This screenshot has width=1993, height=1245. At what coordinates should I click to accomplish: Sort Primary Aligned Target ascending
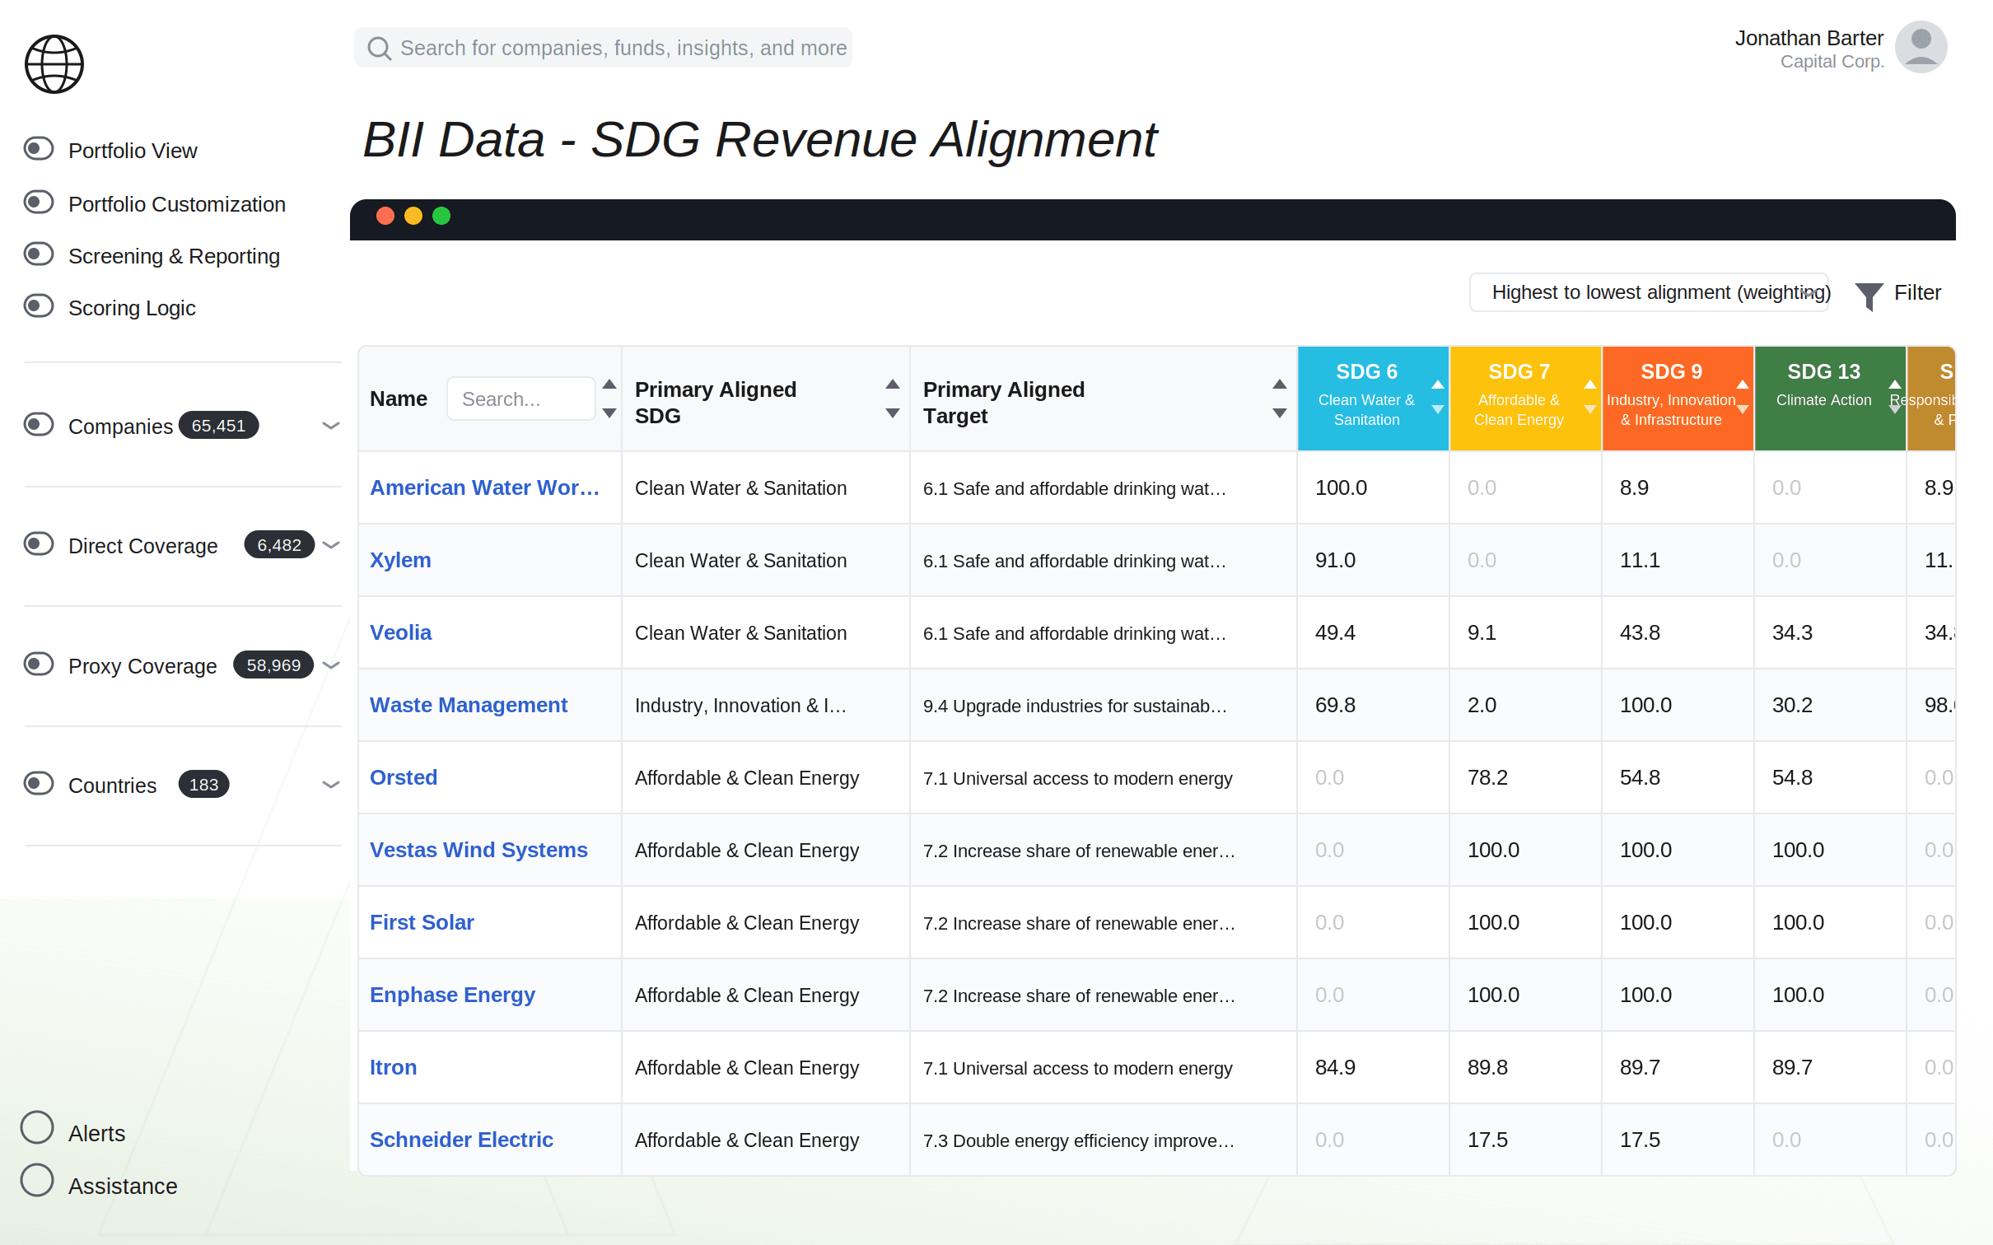point(1280,385)
